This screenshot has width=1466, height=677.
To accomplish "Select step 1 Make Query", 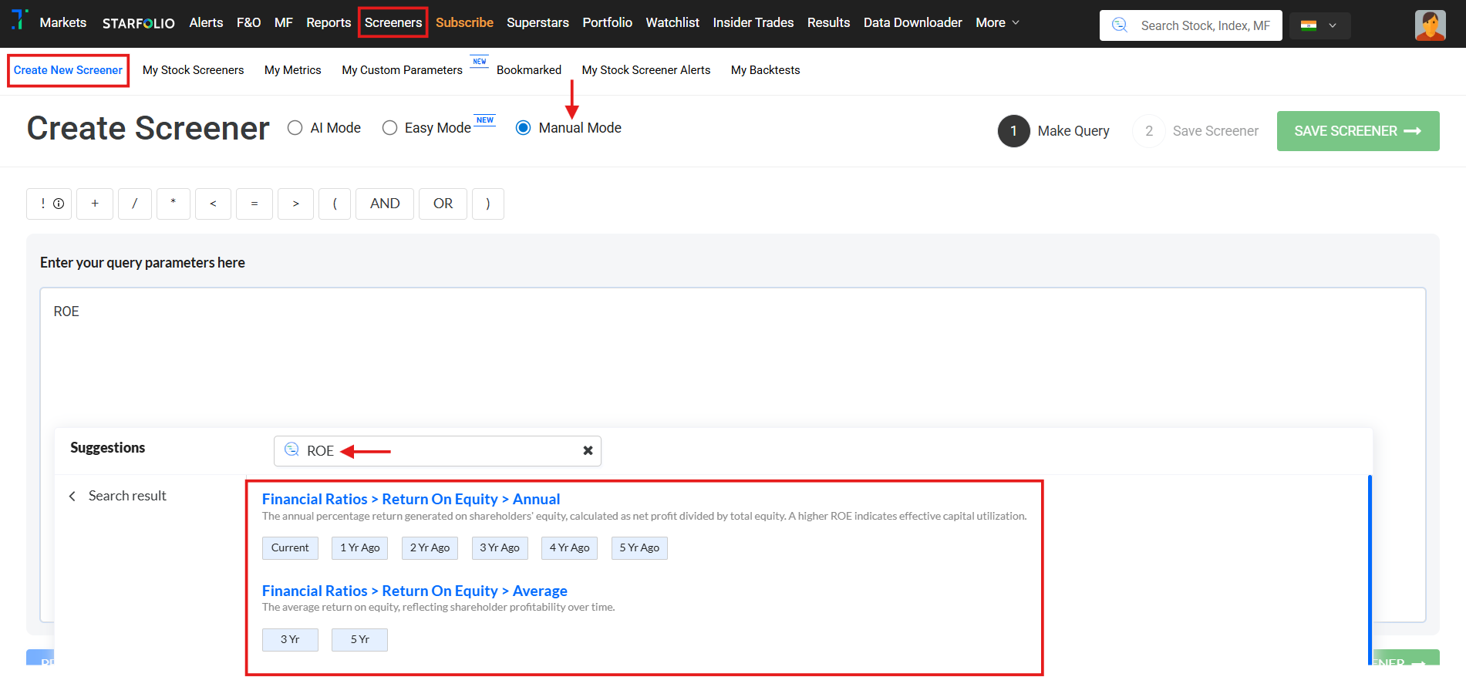I will [1054, 131].
